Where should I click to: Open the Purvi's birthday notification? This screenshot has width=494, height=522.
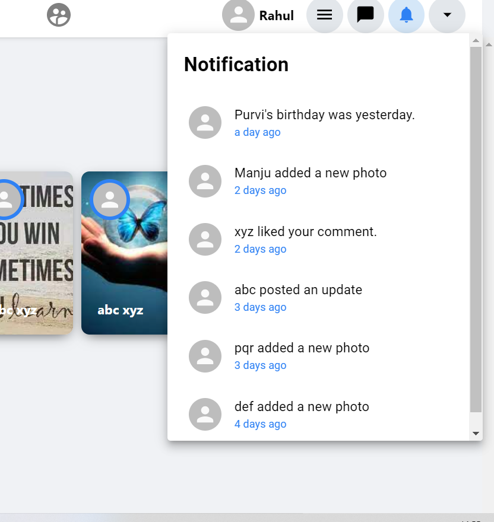[318, 123]
